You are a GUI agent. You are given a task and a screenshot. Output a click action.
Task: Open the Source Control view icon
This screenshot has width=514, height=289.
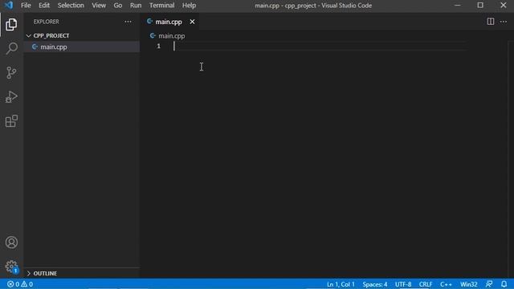coord(11,73)
